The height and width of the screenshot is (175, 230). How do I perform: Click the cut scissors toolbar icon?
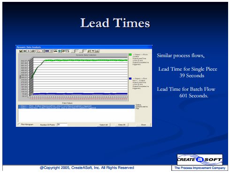29,51
